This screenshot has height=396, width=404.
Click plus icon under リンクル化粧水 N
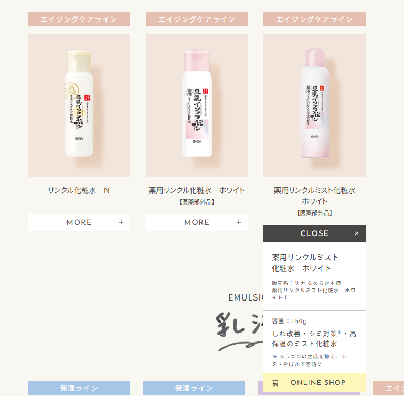click(121, 222)
